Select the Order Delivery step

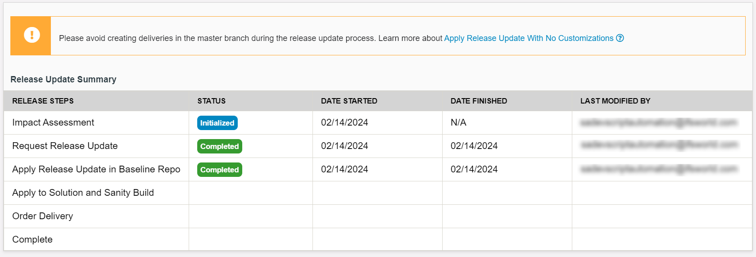point(42,216)
